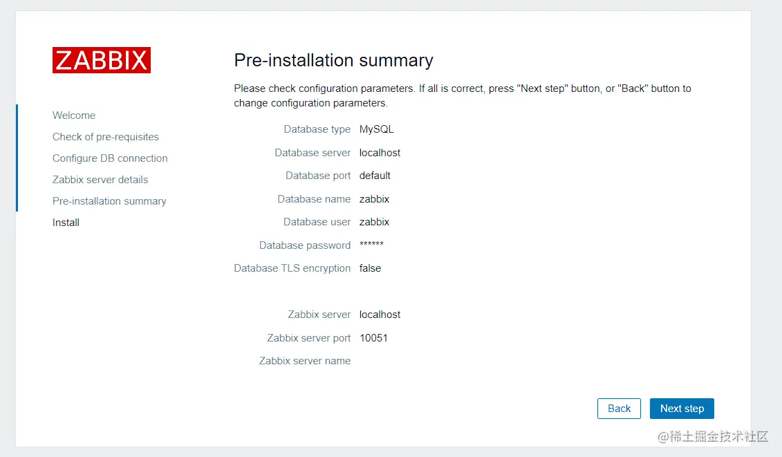Click the Database type value MySQL
The width and height of the screenshot is (782, 457).
(x=376, y=129)
